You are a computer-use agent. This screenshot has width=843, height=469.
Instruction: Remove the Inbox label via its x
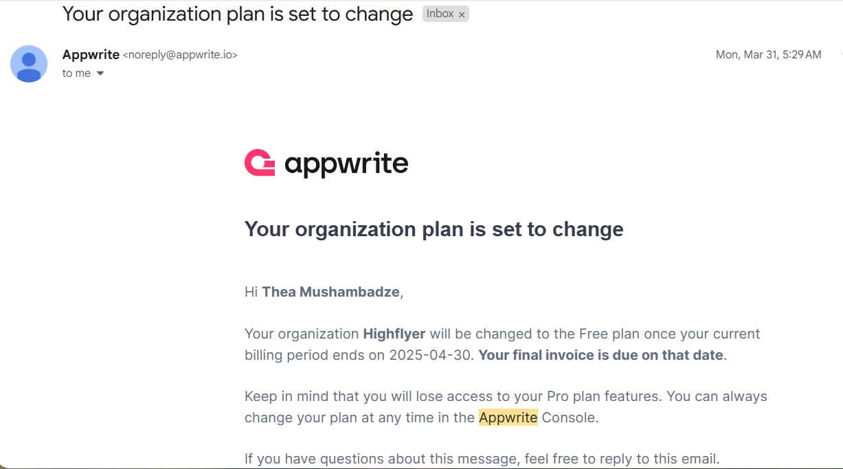click(462, 14)
